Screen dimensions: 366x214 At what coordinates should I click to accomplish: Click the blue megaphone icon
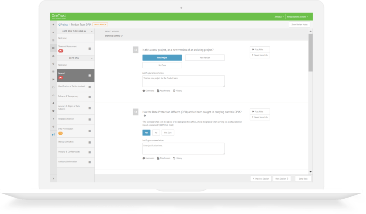coord(53,135)
